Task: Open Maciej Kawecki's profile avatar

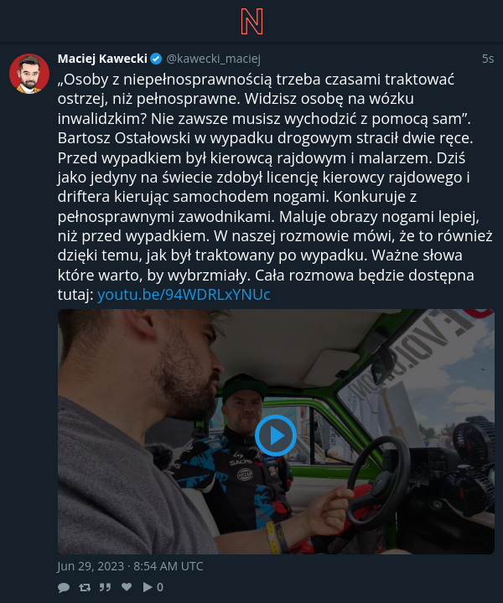Action: pyautogui.click(x=29, y=74)
